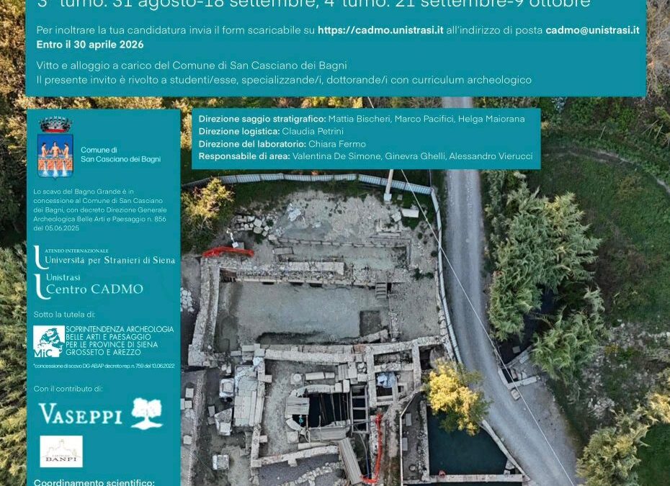Select the 'Coordinamento scientifico:' heading
This screenshot has width=670, height=486.
[92, 482]
